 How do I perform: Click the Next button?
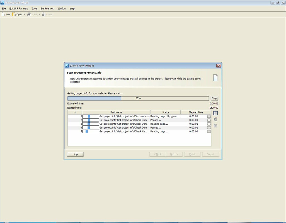(x=174, y=154)
